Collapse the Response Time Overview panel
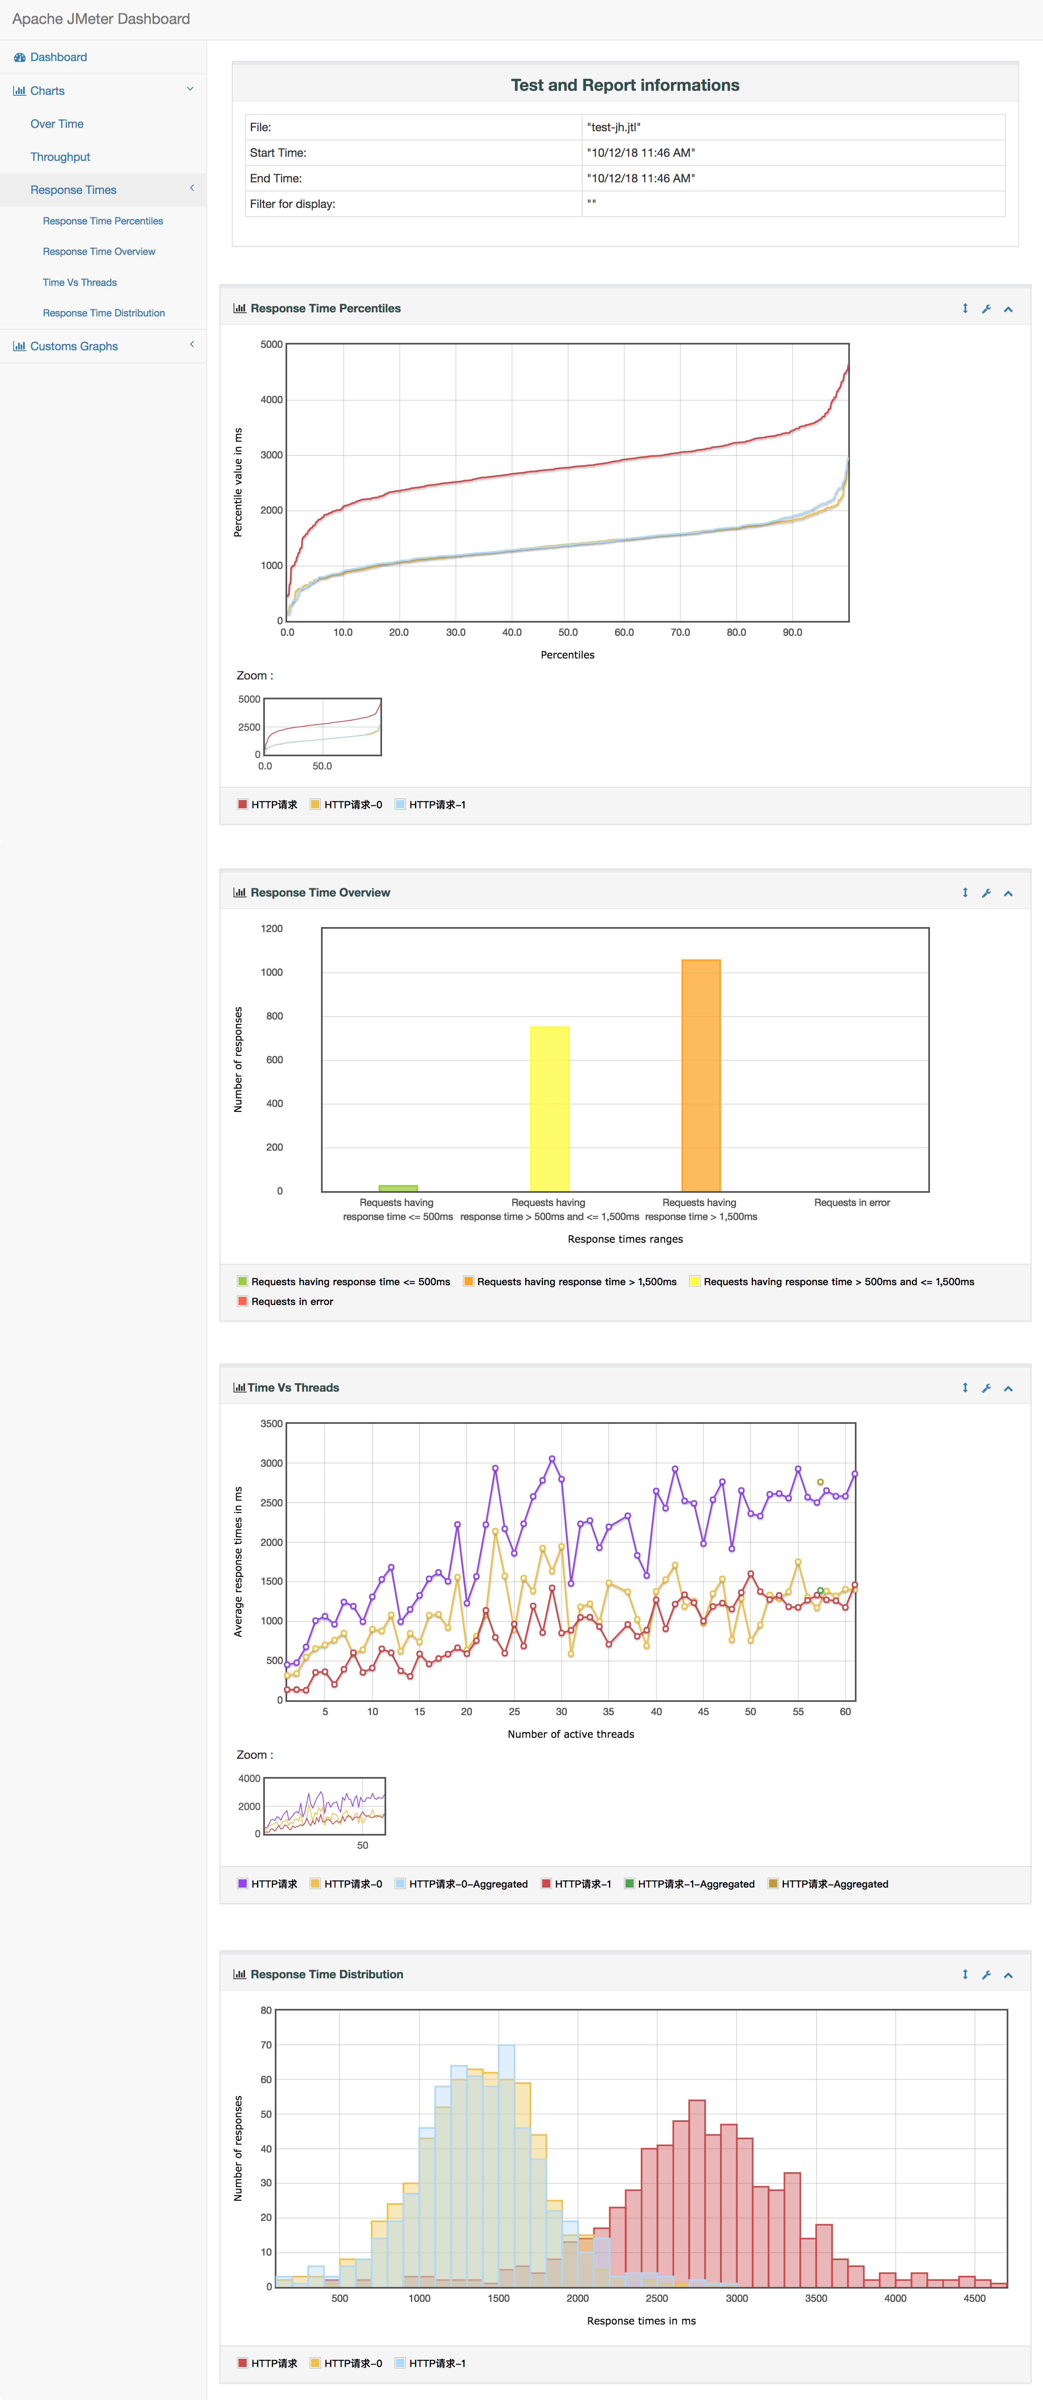1043x2400 pixels. (1008, 894)
